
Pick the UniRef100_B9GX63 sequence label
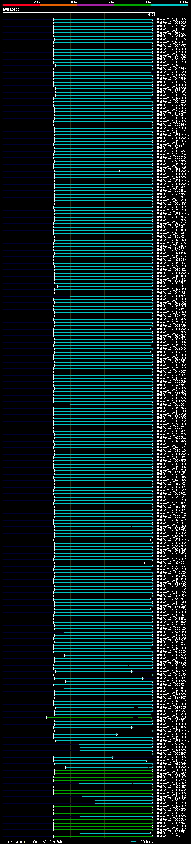(x=171, y=92)
